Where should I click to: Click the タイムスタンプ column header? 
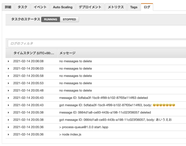point(34,53)
